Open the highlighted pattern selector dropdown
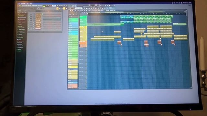 coord(79,8)
